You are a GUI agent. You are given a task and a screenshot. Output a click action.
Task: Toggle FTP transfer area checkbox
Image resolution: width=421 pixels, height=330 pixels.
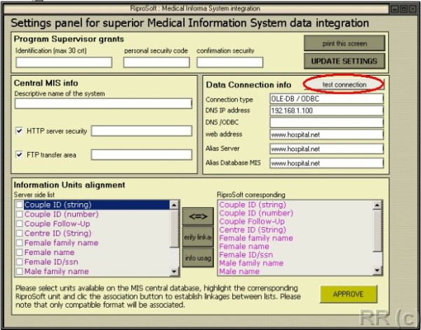coord(20,155)
